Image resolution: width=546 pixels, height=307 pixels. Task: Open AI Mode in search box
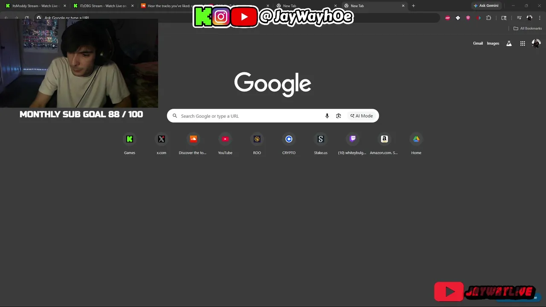click(362, 116)
